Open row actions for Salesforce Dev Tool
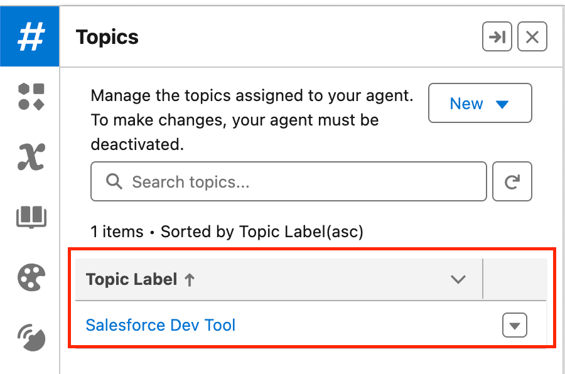The image size is (565, 374). tap(514, 325)
